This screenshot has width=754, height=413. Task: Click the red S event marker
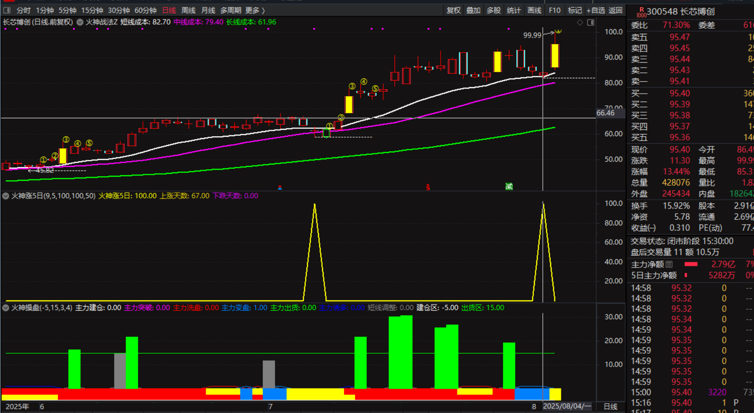[x=428, y=187]
